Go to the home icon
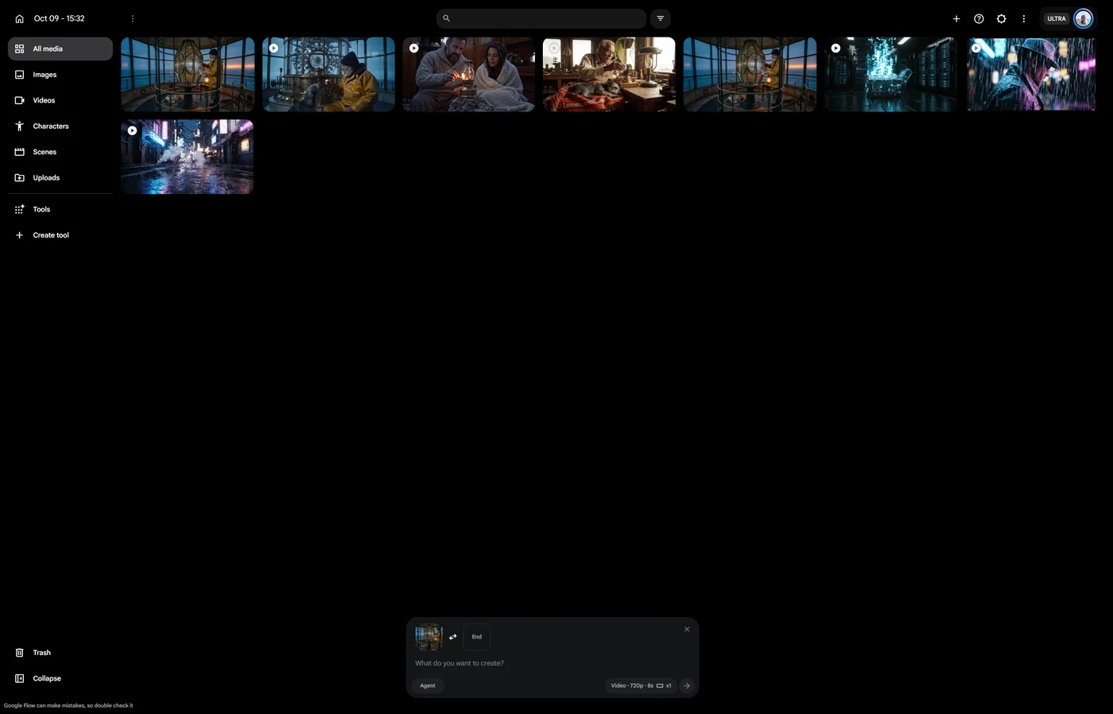Image resolution: width=1113 pixels, height=714 pixels. [x=19, y=18]
